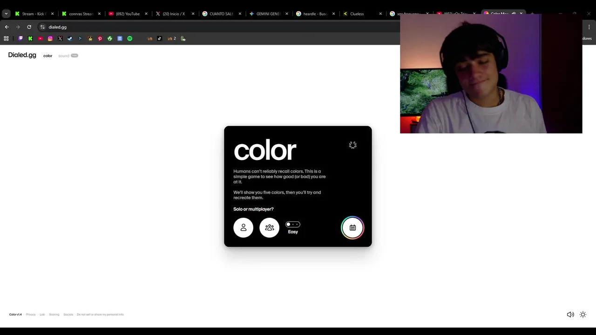Viewport: 596px width, 335px height.
Task: Switch to the sound game tab
Action: click(x=64, y=56)
